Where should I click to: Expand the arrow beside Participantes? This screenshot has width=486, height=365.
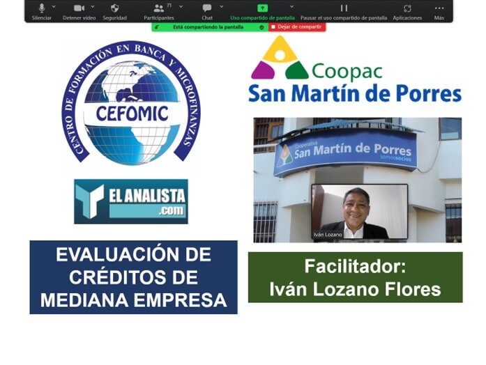click(x=181, y=7)
